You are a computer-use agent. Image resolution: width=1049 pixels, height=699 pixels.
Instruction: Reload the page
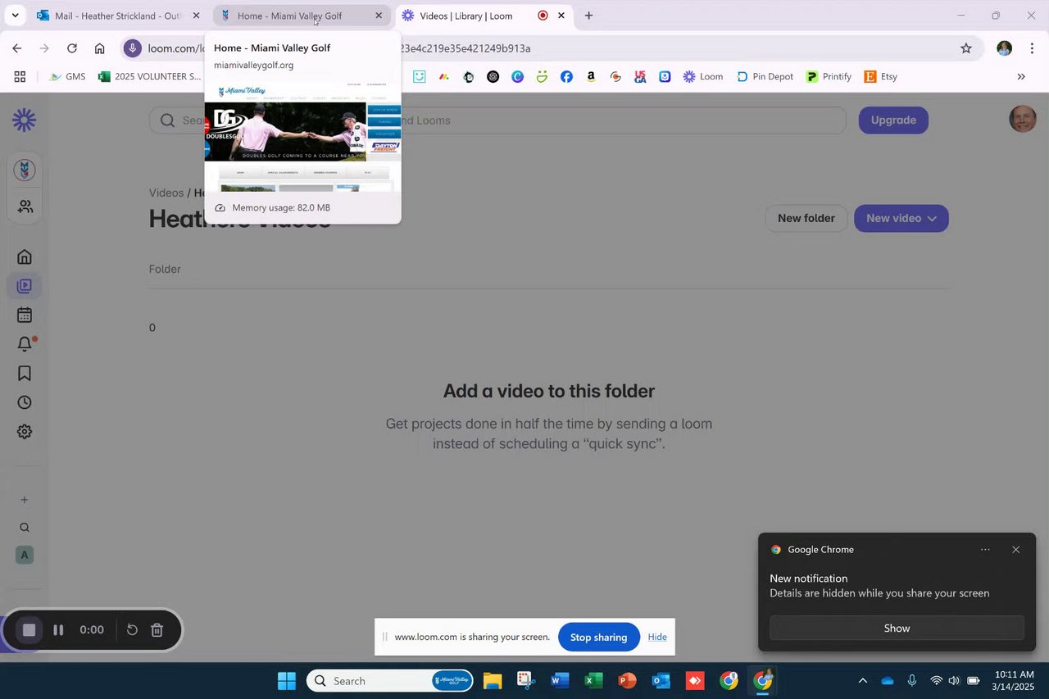[72, 48]
